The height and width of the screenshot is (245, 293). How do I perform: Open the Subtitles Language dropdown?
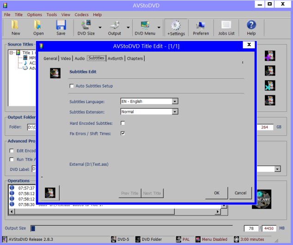[x=175, y=101]
